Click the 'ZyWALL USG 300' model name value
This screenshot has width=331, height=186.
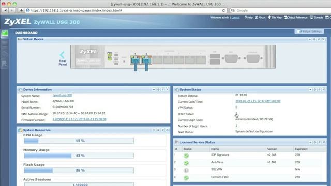tap(63, 101)
